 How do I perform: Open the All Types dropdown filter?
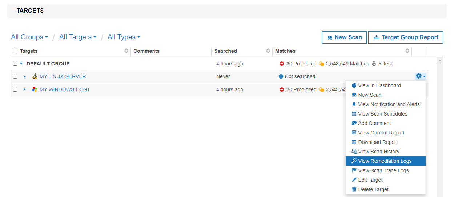tap(124, 37)
